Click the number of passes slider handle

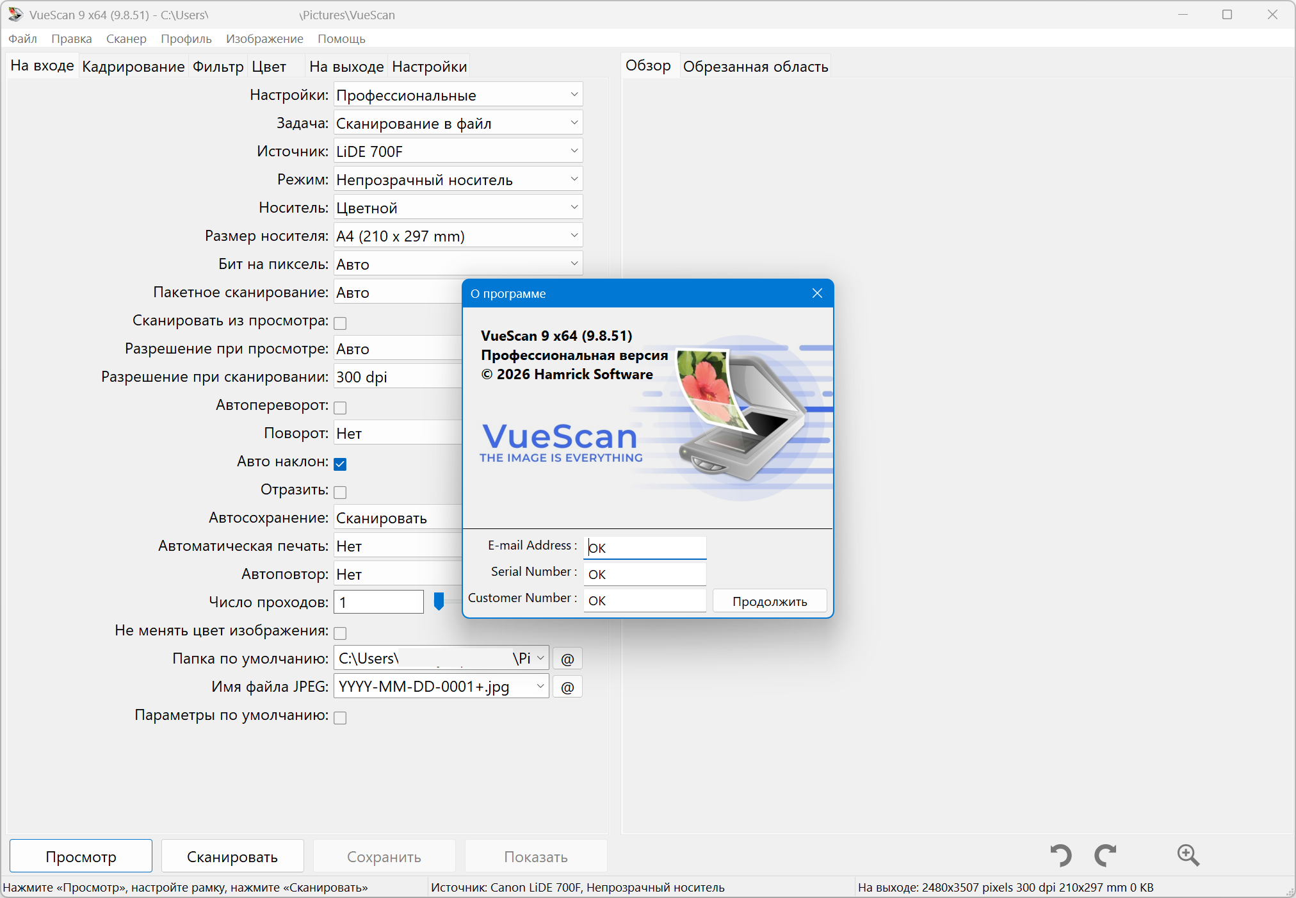click(x=439, y=601)
